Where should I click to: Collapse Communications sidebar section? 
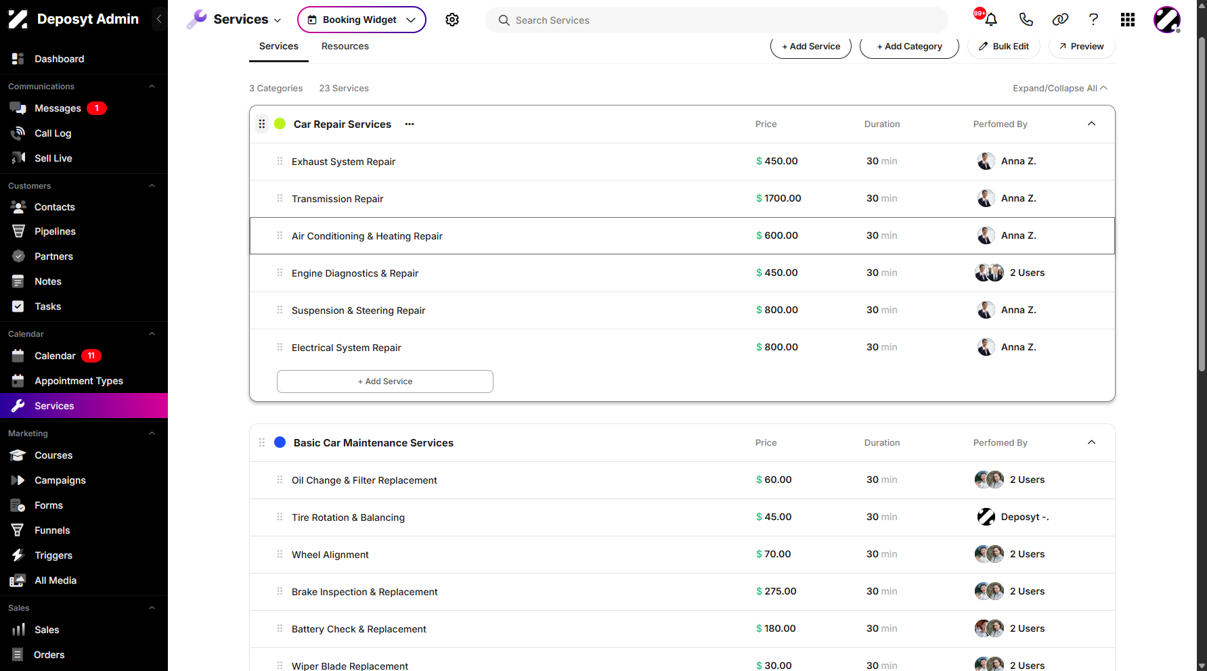(152, 87)
